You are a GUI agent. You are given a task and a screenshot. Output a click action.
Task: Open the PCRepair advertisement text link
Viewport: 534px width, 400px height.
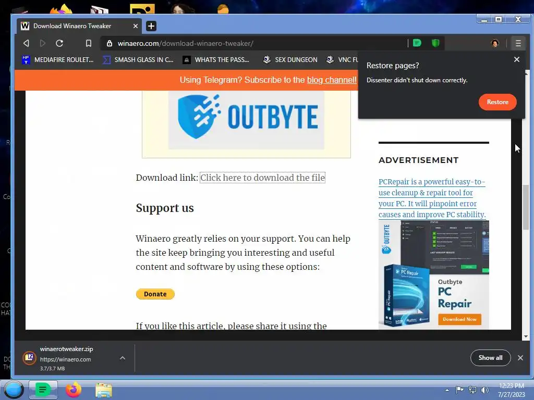click(x=432, y=198)
